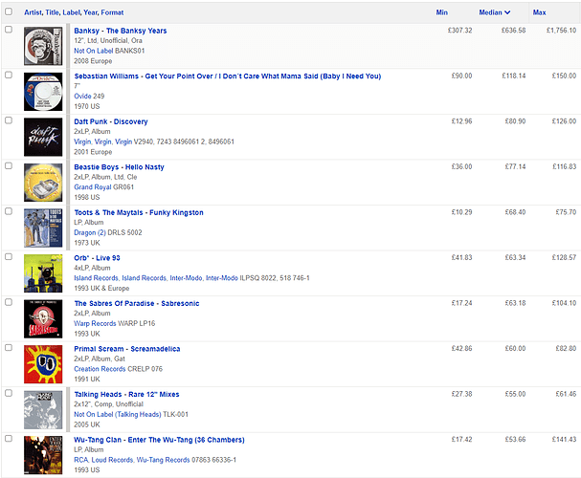
Task: Open the Ovide label link
Action: [x=82, y=97]
